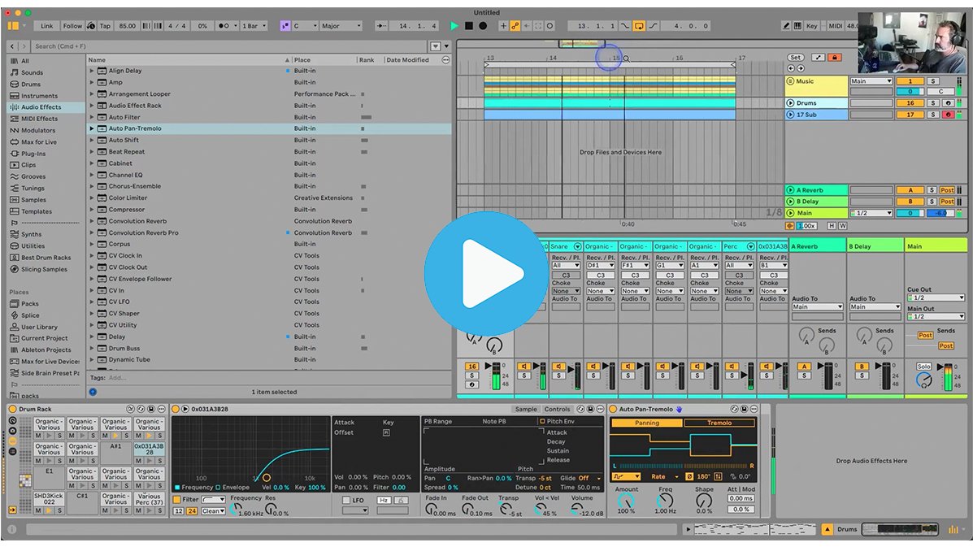Toggle the sampler Filter switch on
973x547 pixels.
tap(177, 500)
